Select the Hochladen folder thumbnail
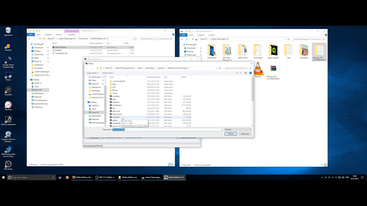This screenshot has height=206, width=367. (x=304, y=52)
